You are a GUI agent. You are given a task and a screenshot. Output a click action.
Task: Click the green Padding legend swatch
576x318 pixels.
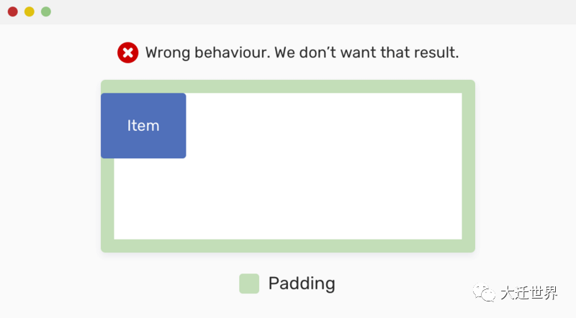click(x=249, y=283)
